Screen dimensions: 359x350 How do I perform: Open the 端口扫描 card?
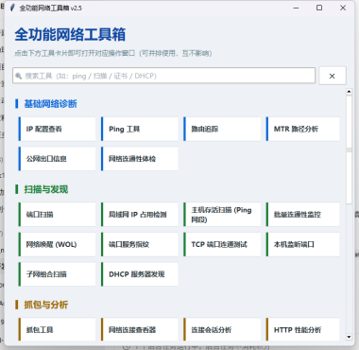coord(57,215)
